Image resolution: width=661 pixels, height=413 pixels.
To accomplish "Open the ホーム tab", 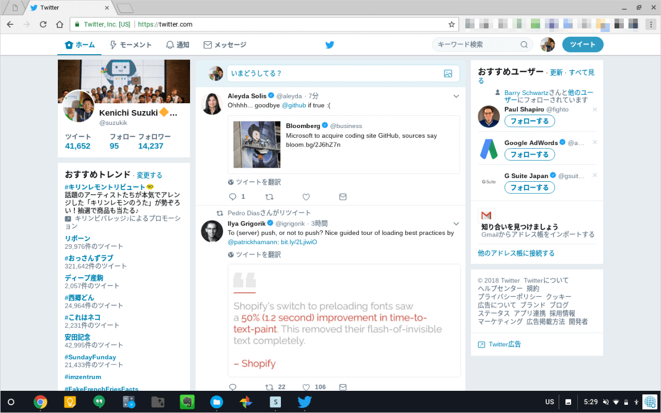I will coord(80,45).
